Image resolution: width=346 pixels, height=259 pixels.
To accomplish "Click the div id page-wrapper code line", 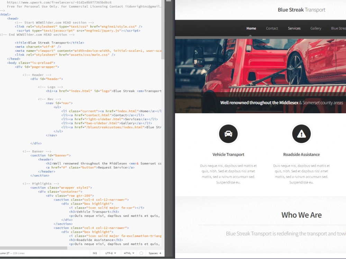I will pos(37,67).
